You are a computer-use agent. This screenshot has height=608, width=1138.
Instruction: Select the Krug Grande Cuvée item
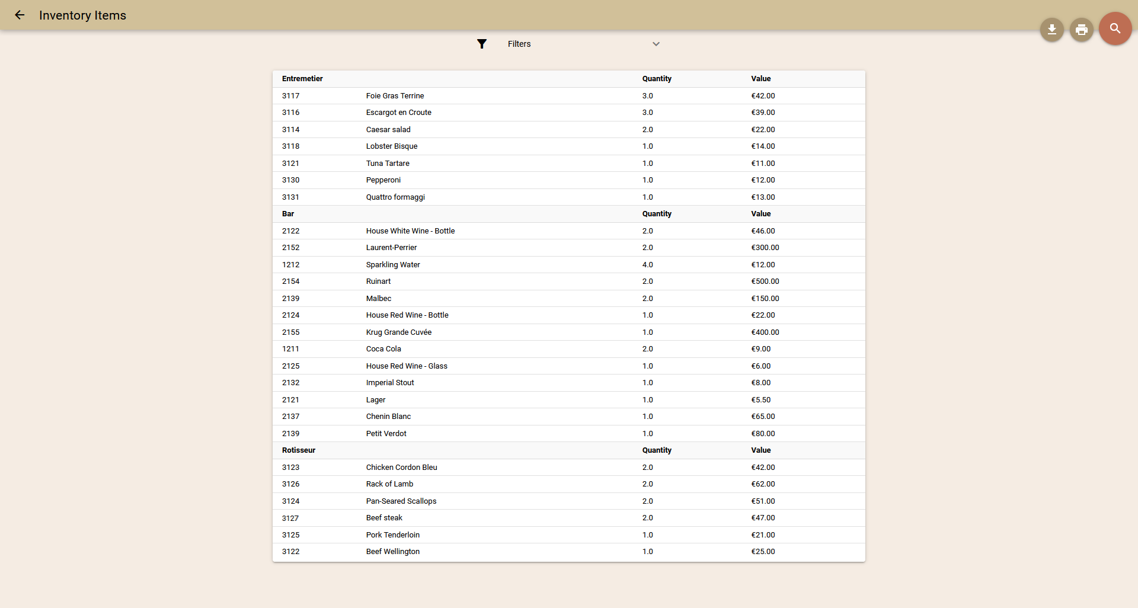(398, 332)
